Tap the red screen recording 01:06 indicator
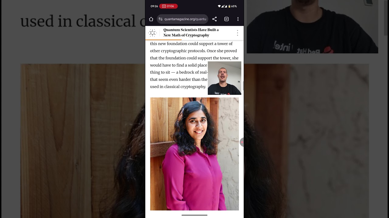The image size is (389, 218). pyautogui.click(x=168, y=6)
